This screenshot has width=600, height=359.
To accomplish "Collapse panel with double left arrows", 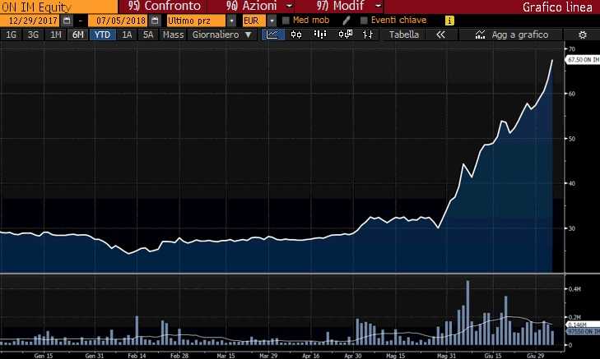I will point(441,35).
